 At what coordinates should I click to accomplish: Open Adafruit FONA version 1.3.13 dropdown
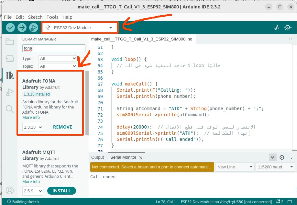pos(33,127)
